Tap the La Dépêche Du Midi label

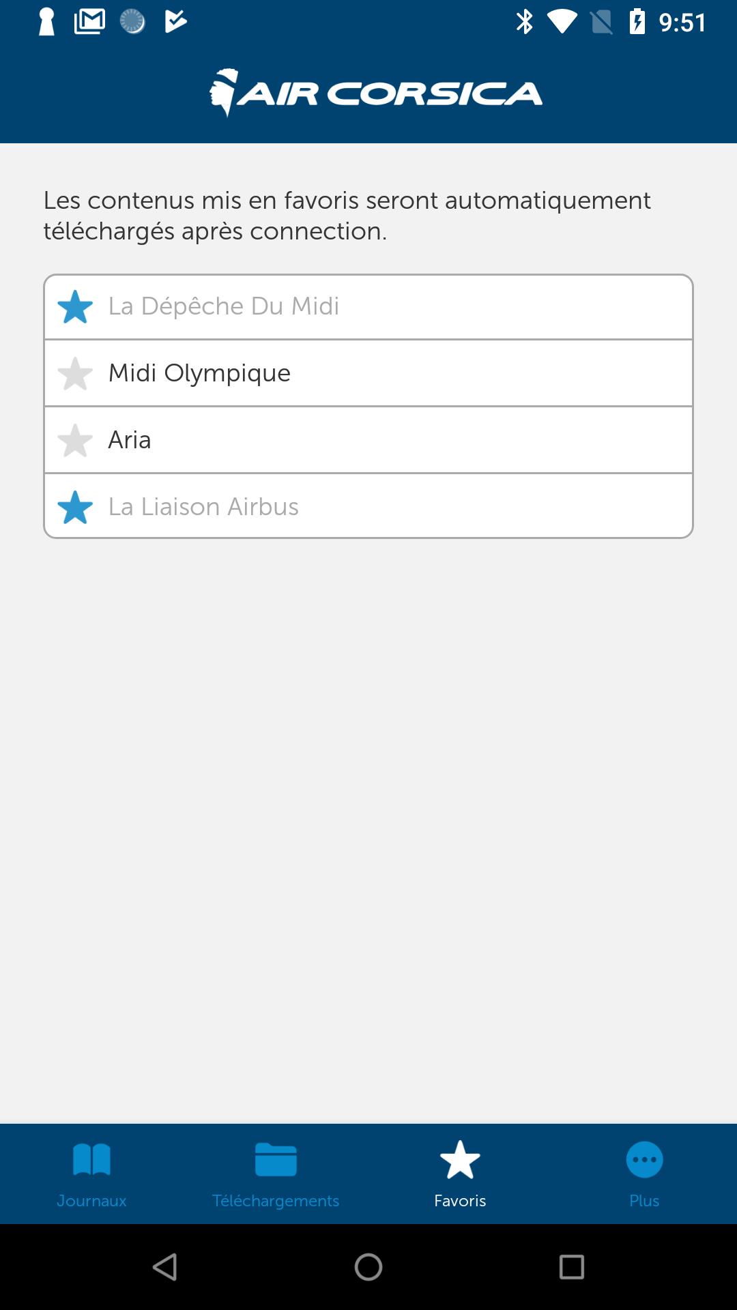pyautogui.click(x=224, y=306)
